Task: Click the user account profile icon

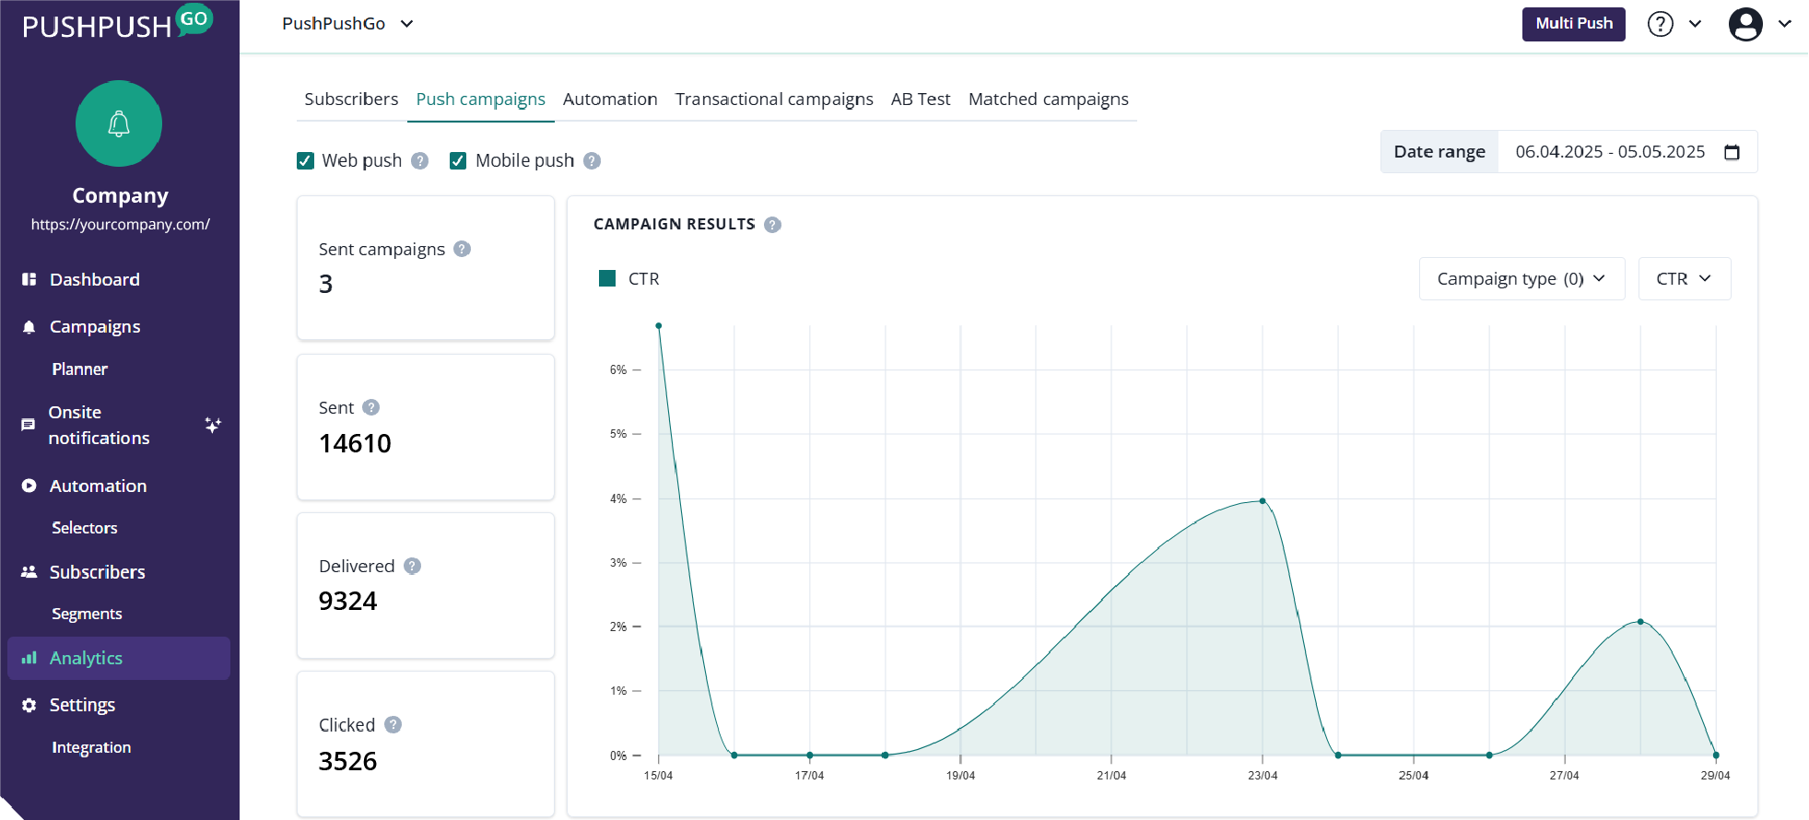Action: [1744, 24]
